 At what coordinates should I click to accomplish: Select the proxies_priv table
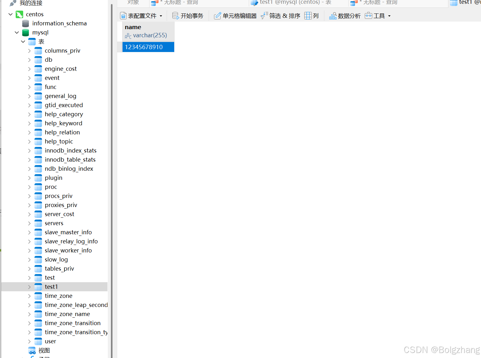[61, 205]
